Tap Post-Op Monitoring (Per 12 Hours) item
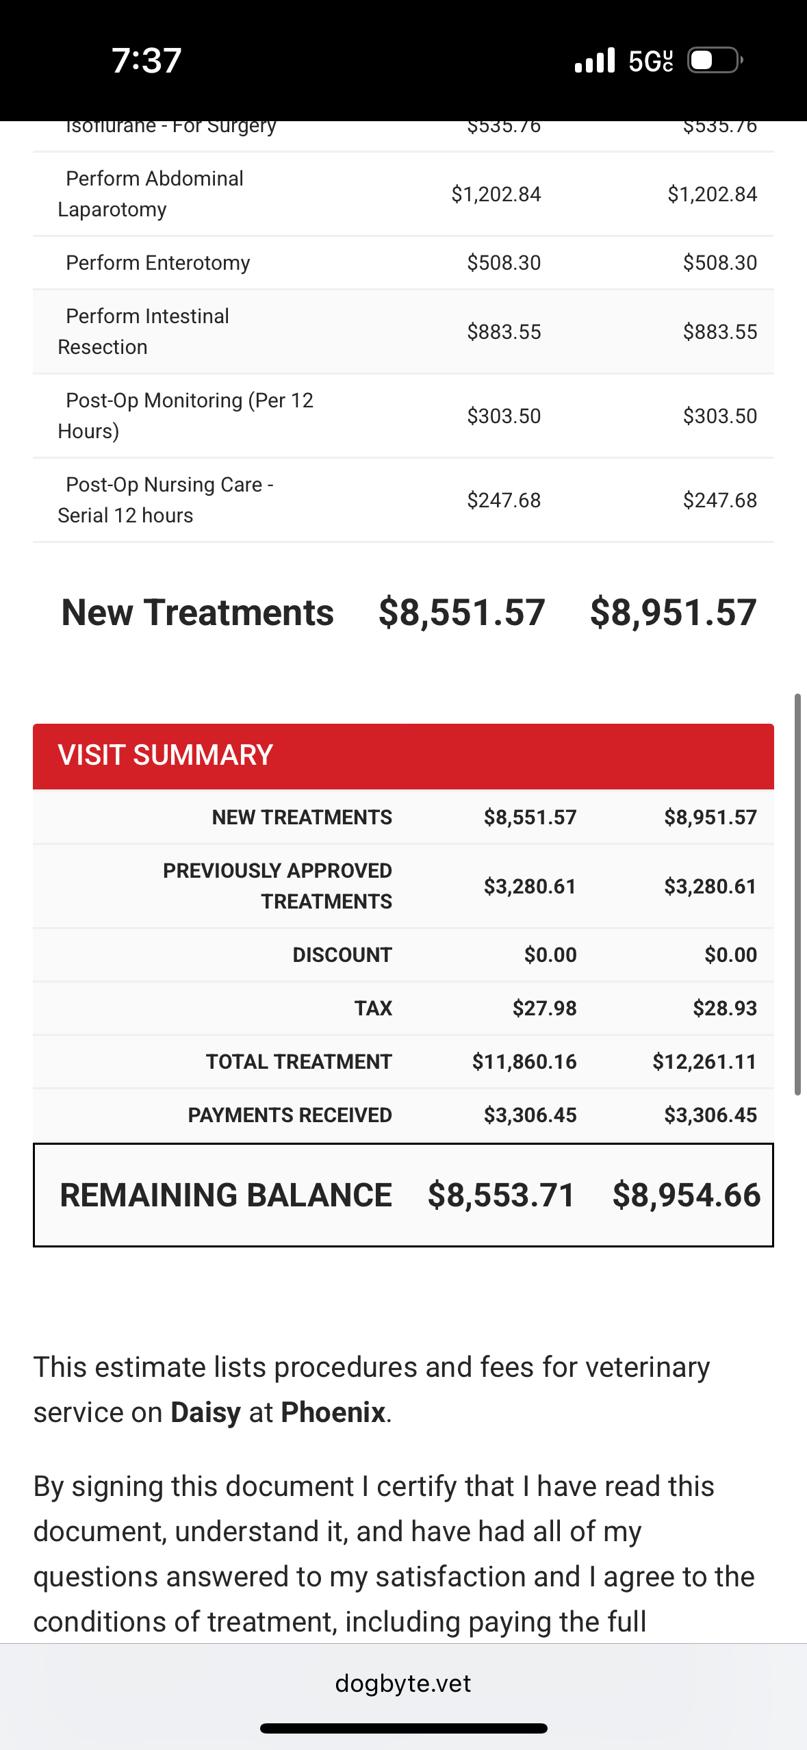 pos(403,416)
